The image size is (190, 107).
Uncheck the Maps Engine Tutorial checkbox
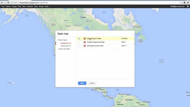[79, 38]
